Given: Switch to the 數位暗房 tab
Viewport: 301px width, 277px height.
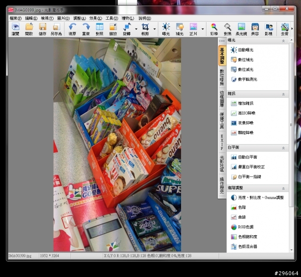Looking at the screenshot, I should (x=222, y=77).
